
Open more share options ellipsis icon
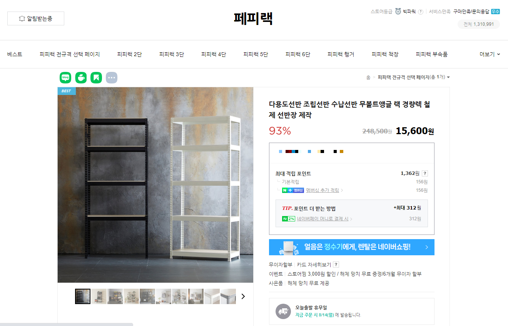tap(112, 78)
